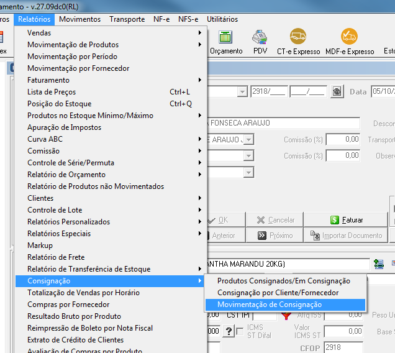Choose Produtos Consignados/Em Consignação
This screenshot has height=353, width=395.
pyautogui.click(x=285, y=281)
